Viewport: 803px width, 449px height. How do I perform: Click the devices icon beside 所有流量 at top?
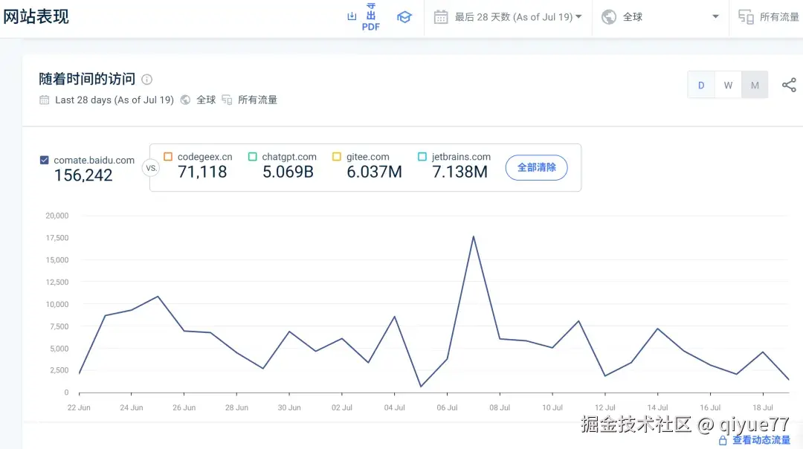(x=746, y=17)
